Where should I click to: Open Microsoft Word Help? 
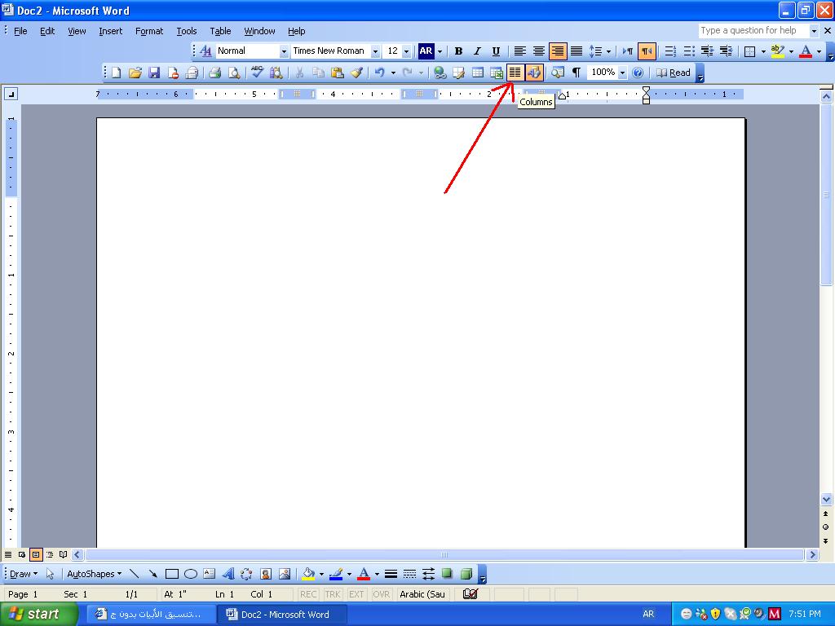pos(638,73)
